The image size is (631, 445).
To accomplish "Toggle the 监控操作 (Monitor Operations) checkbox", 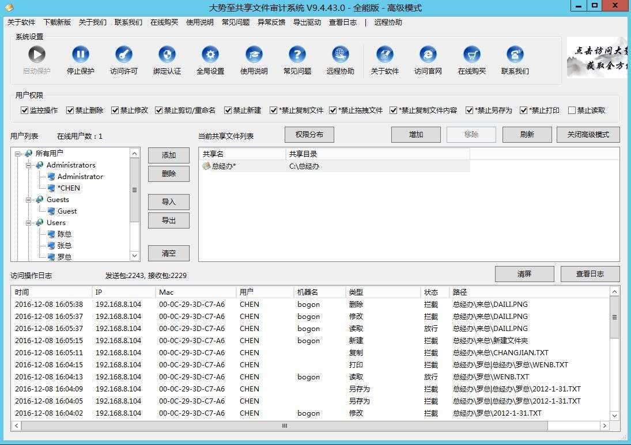I will 24,110.
